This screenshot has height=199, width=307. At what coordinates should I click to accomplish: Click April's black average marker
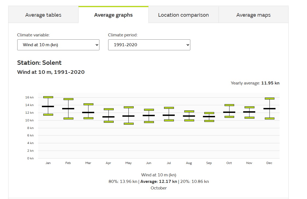coord(108,117)
